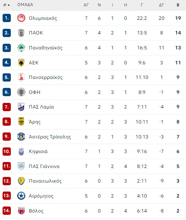186x220 pixels.
Task: Click the Ατρόμητος blue star crest
Action: click(x=21, y=196)
